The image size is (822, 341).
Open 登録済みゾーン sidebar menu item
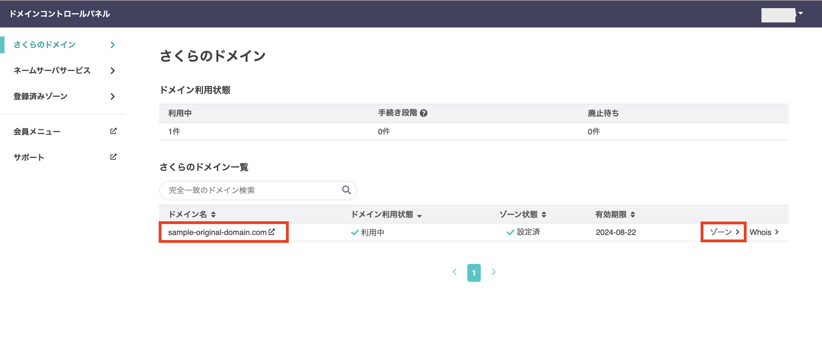coord(41,96)
